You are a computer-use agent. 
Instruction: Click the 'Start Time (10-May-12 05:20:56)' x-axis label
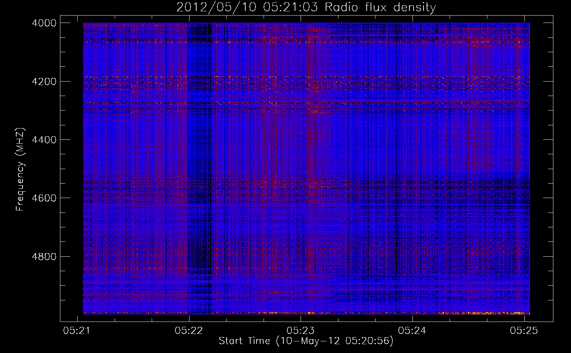tap(306, 341)
